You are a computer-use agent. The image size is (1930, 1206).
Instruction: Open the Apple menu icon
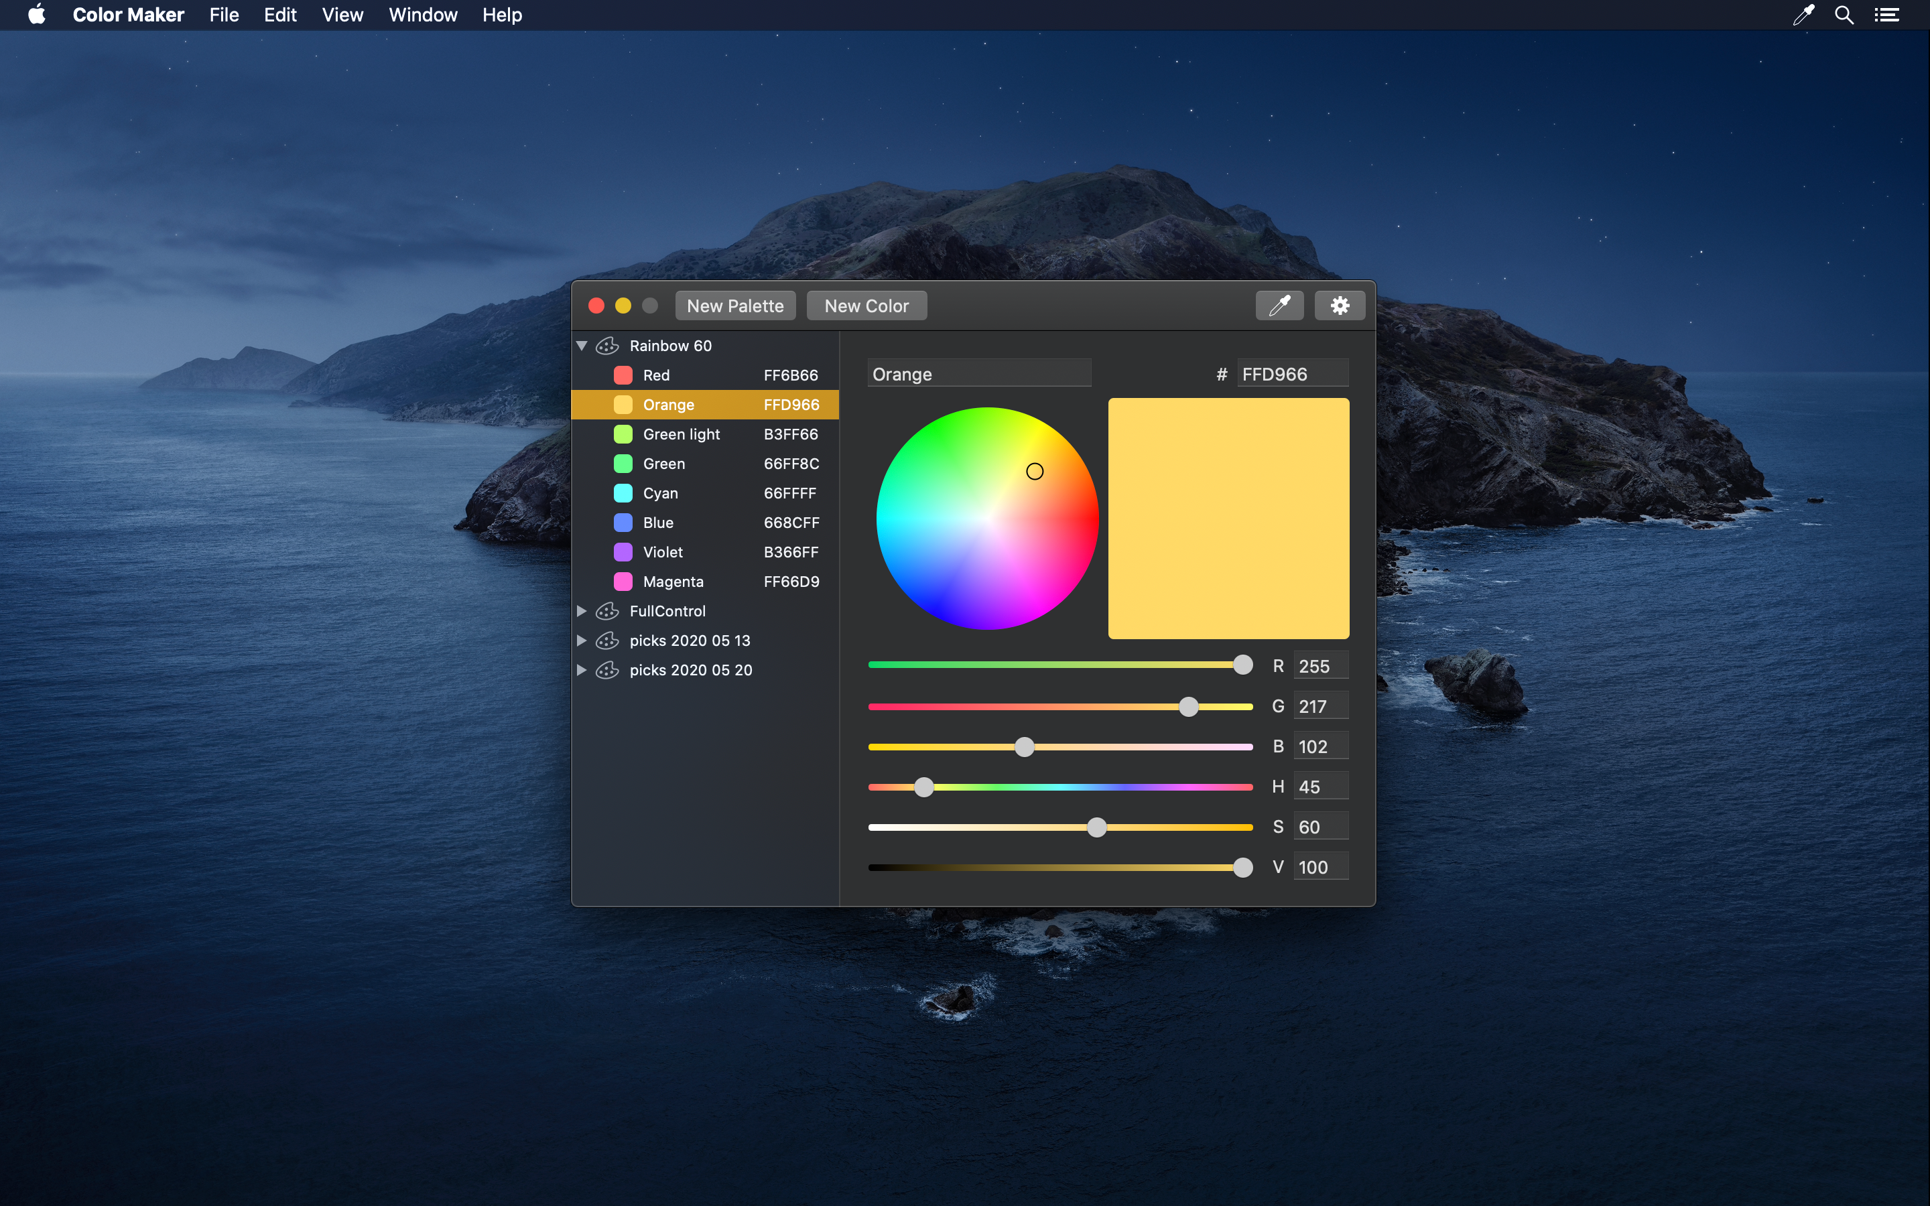[37, 15]
